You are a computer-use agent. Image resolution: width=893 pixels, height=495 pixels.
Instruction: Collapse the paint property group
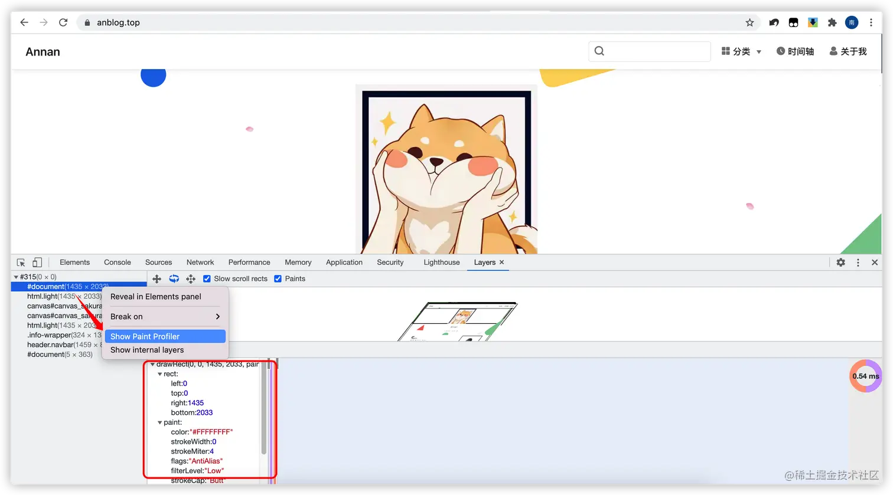click(x=159, y=422)
